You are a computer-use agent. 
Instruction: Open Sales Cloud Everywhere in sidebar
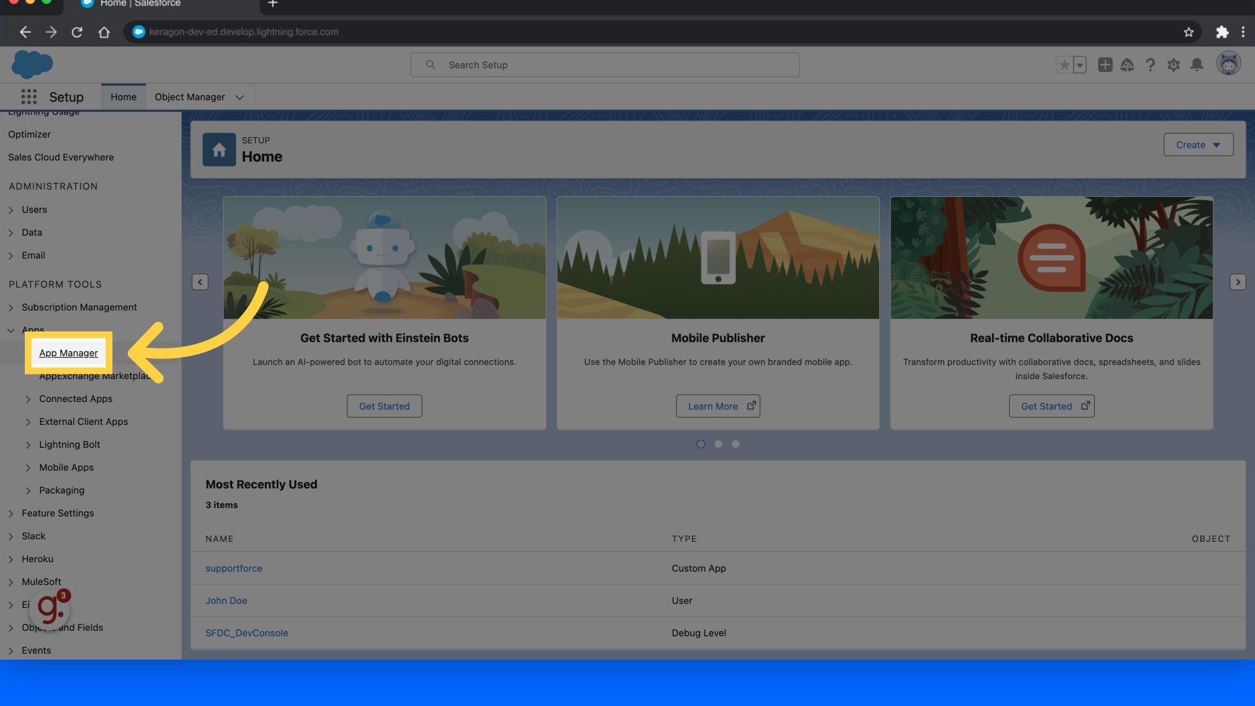(61, 157)
